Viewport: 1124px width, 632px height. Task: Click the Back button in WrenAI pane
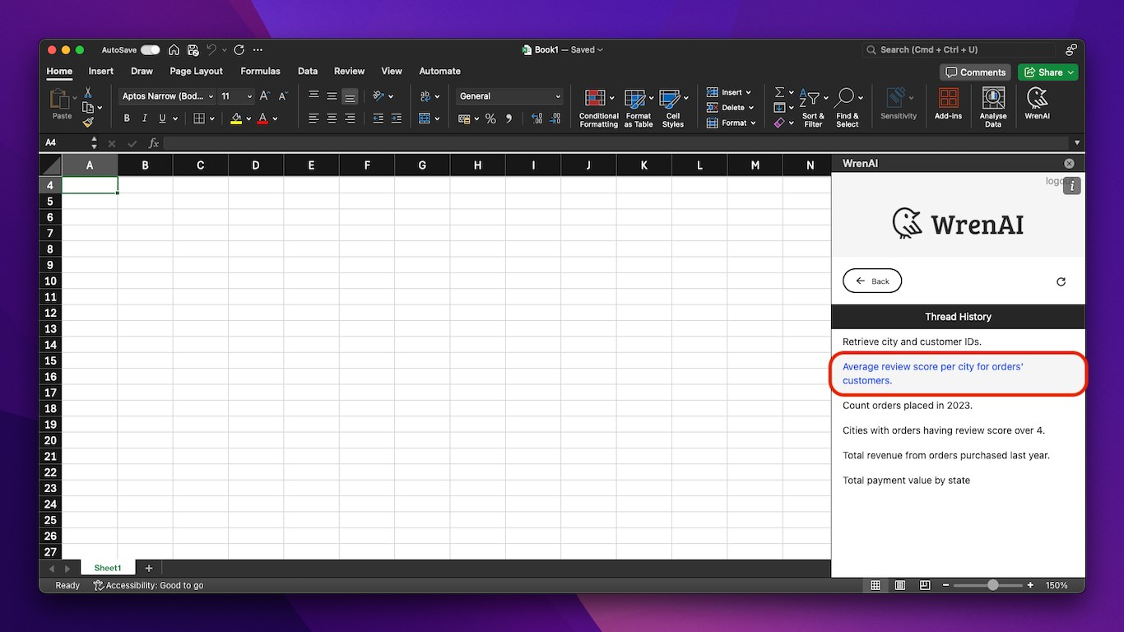pos(872,281)
